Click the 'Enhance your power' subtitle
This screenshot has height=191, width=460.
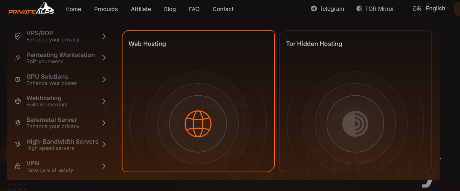[x=52, y=83]
